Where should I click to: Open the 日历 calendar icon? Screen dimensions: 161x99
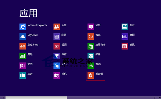click(57, 36)
